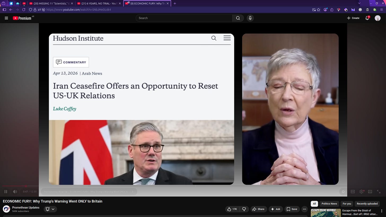
Task: View site security lock info
Action: coord(35,10)
